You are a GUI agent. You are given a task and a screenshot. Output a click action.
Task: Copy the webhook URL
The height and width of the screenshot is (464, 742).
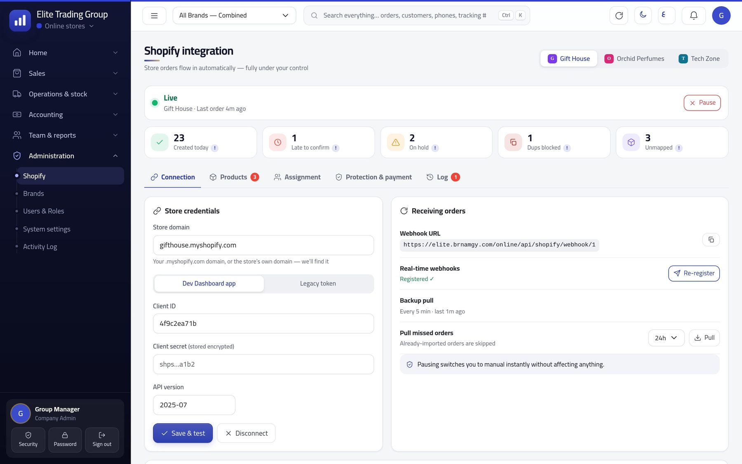[711, 240]
